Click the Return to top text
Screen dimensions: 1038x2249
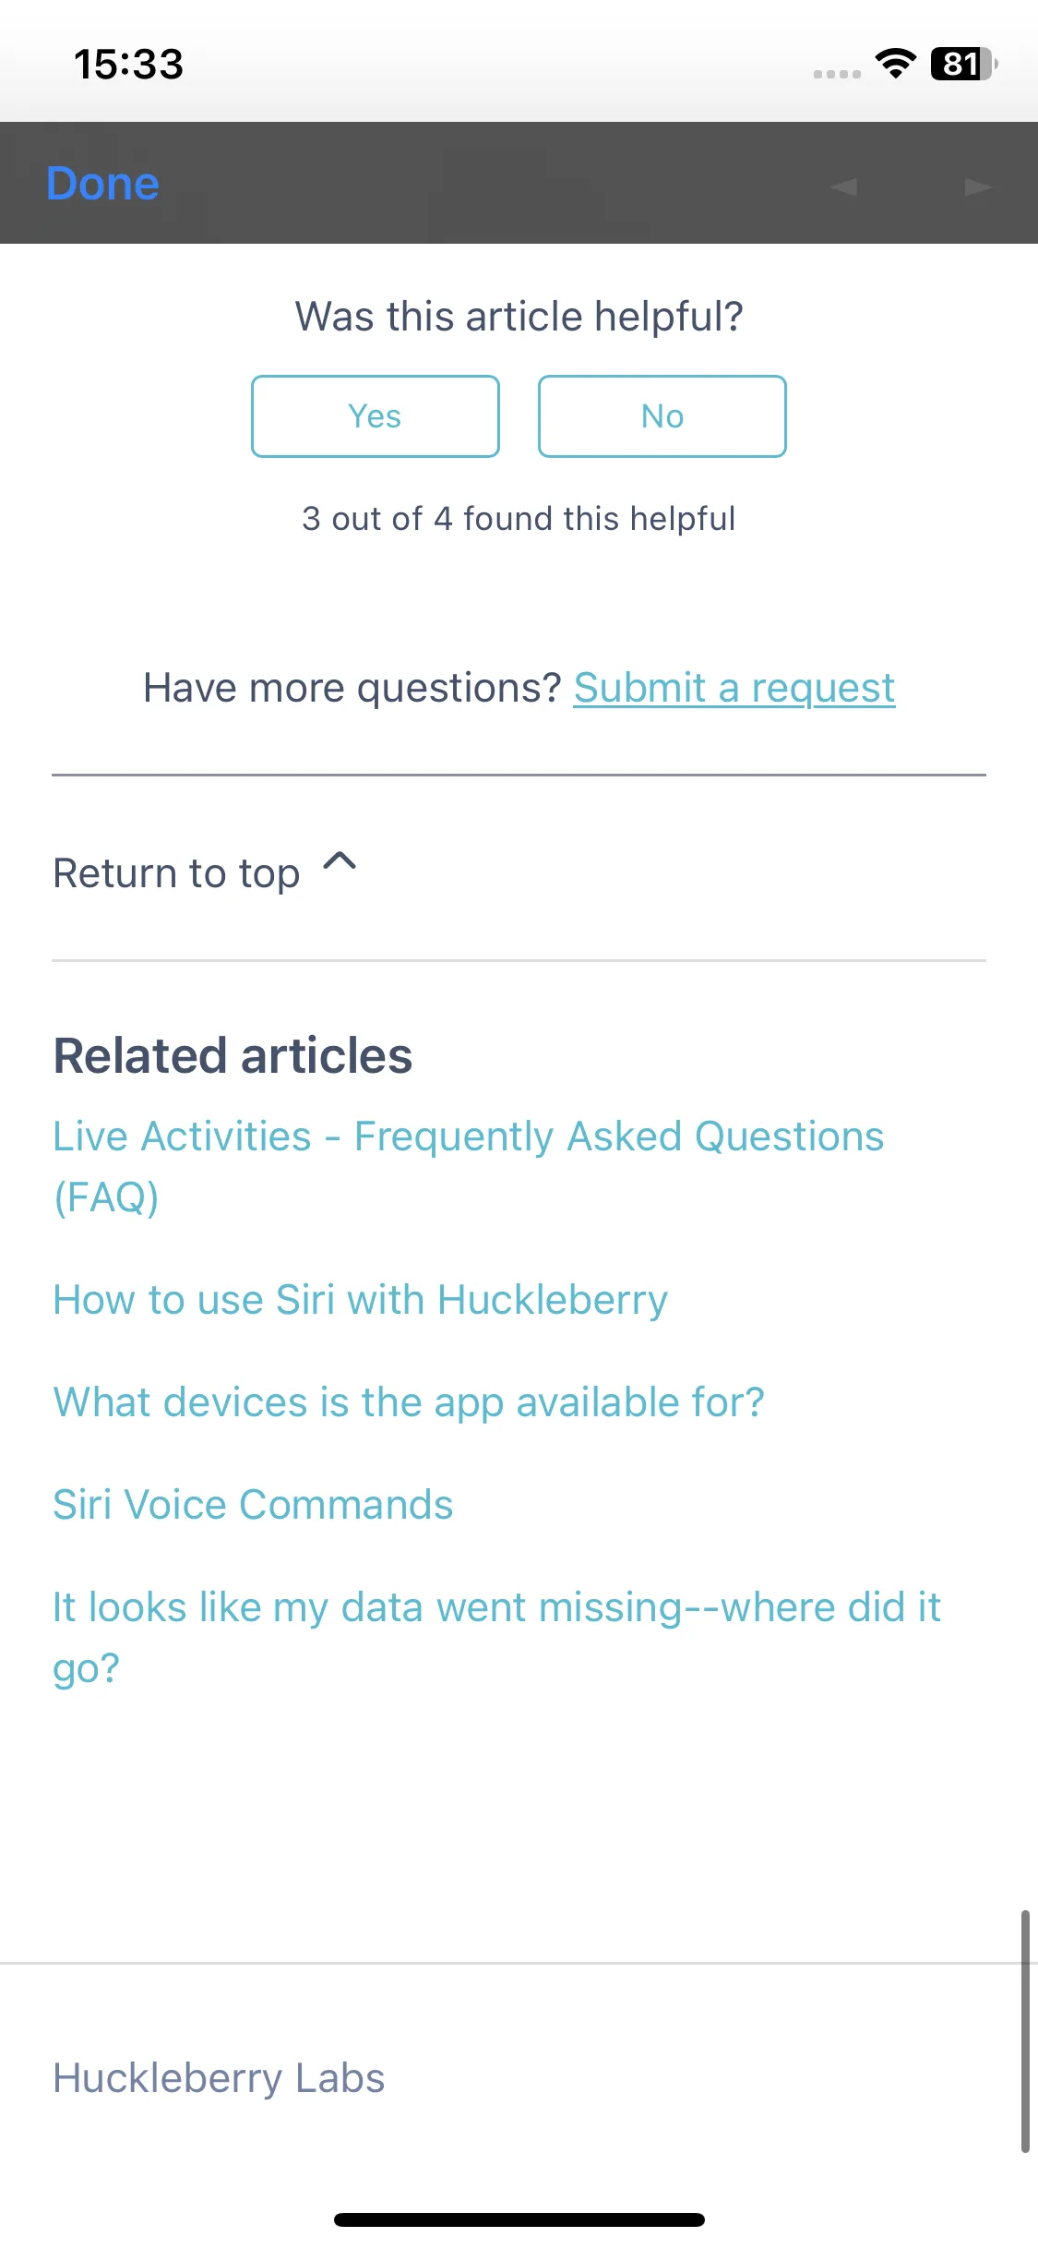[x=176, y=873]
